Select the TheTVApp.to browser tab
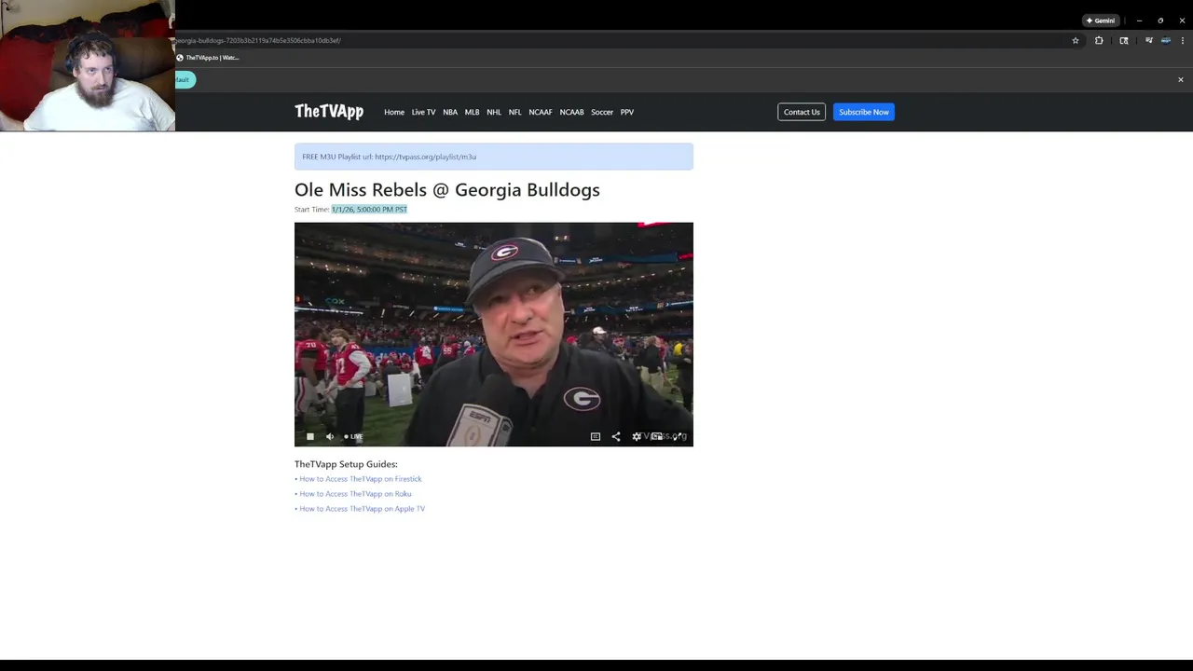Image resolution: width=1193 pixels, height=671 pixels. (208, 58)
